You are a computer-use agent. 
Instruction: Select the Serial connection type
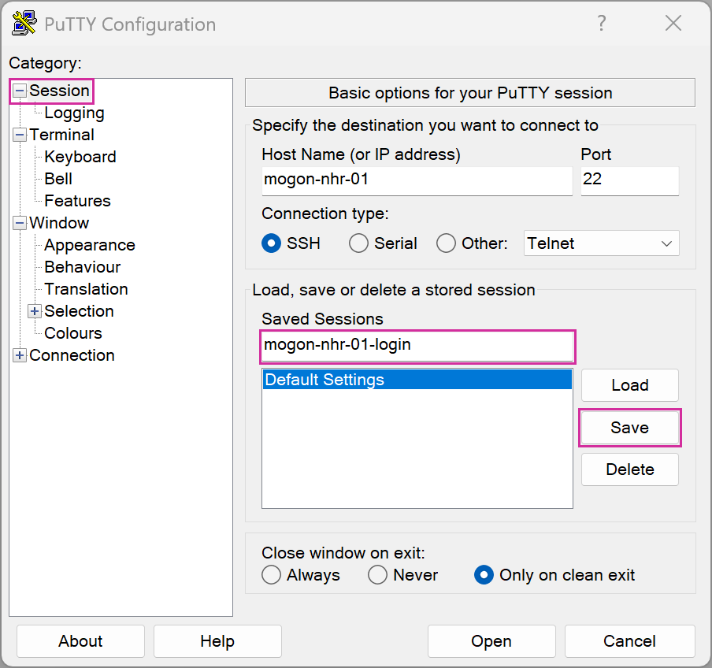coord(359,243)
